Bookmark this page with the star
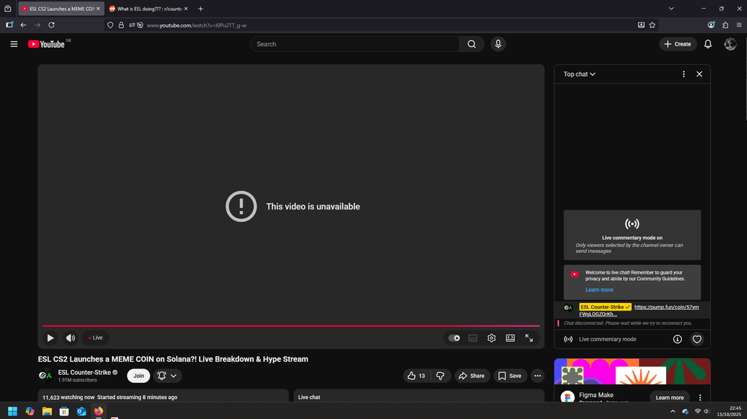Viewport: 747px width, 419px height. click(652, 25)
